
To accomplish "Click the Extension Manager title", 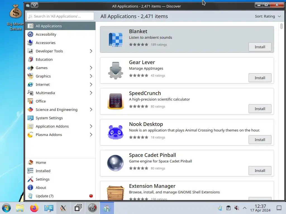I will (x=152, y=186).
